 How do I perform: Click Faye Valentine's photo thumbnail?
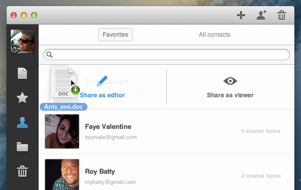(x=62, y=131)
